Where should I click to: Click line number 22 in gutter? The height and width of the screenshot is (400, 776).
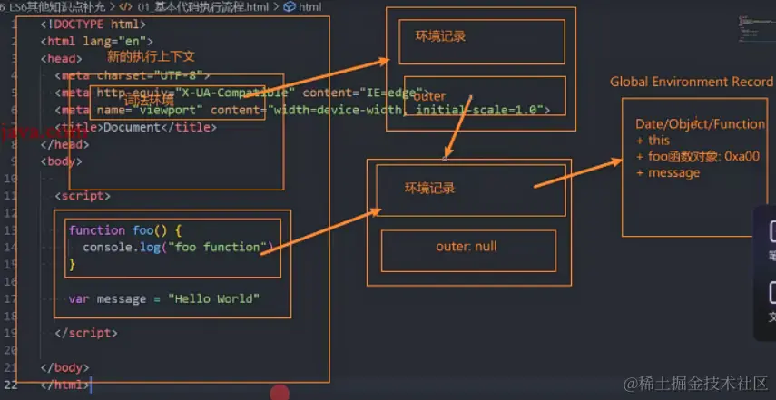[10, 385]
